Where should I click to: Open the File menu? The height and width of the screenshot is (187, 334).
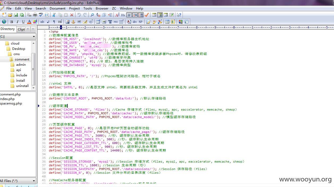click(9, 8)
